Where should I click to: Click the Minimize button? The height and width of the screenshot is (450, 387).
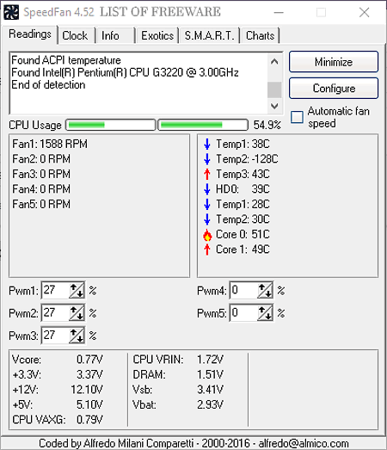click(334, 62)
